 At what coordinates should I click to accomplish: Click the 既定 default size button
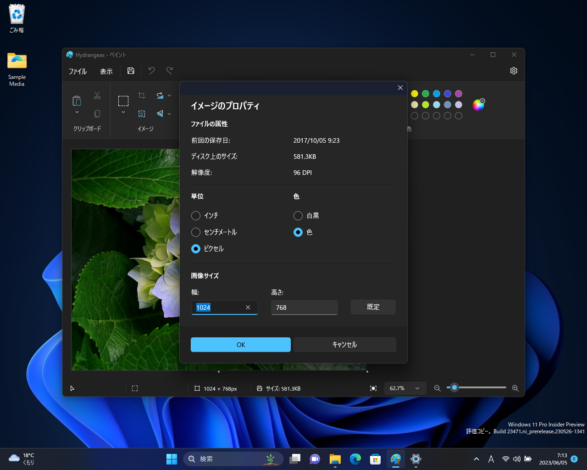pyautogui.click(x=373, y=307)
